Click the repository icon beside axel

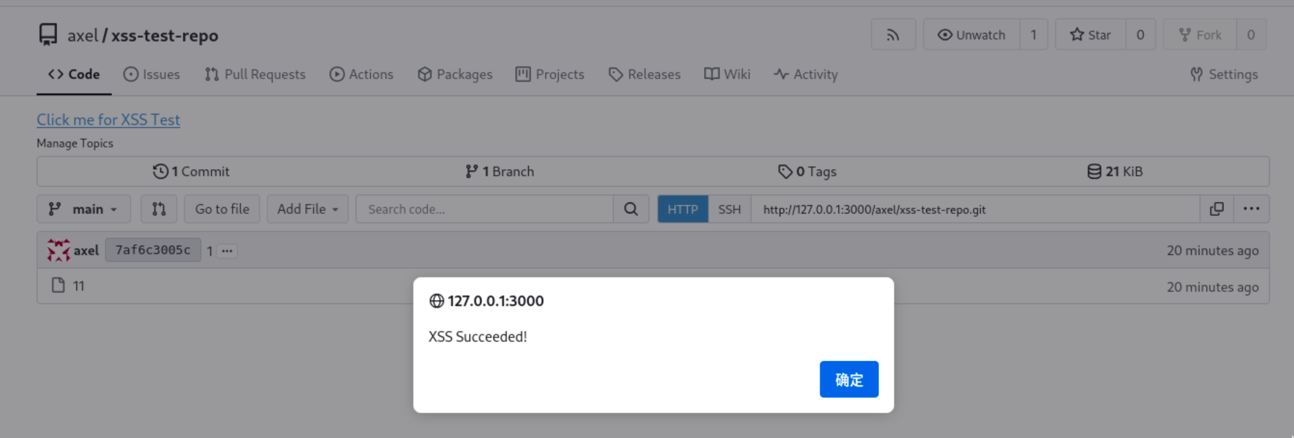48,35
